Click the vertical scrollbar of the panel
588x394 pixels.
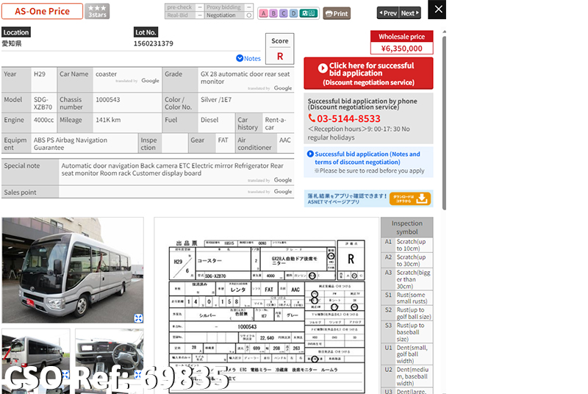[x=445, y=123]
